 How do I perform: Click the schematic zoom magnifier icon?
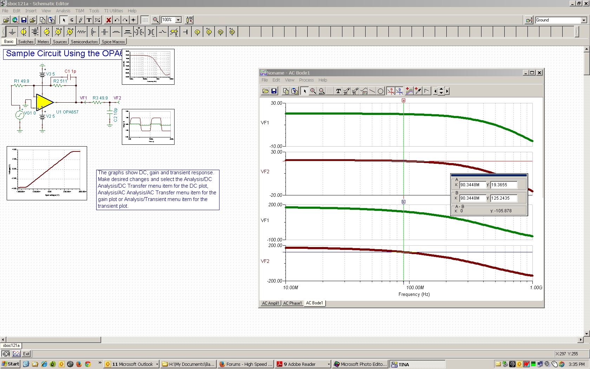click(156, 20)
